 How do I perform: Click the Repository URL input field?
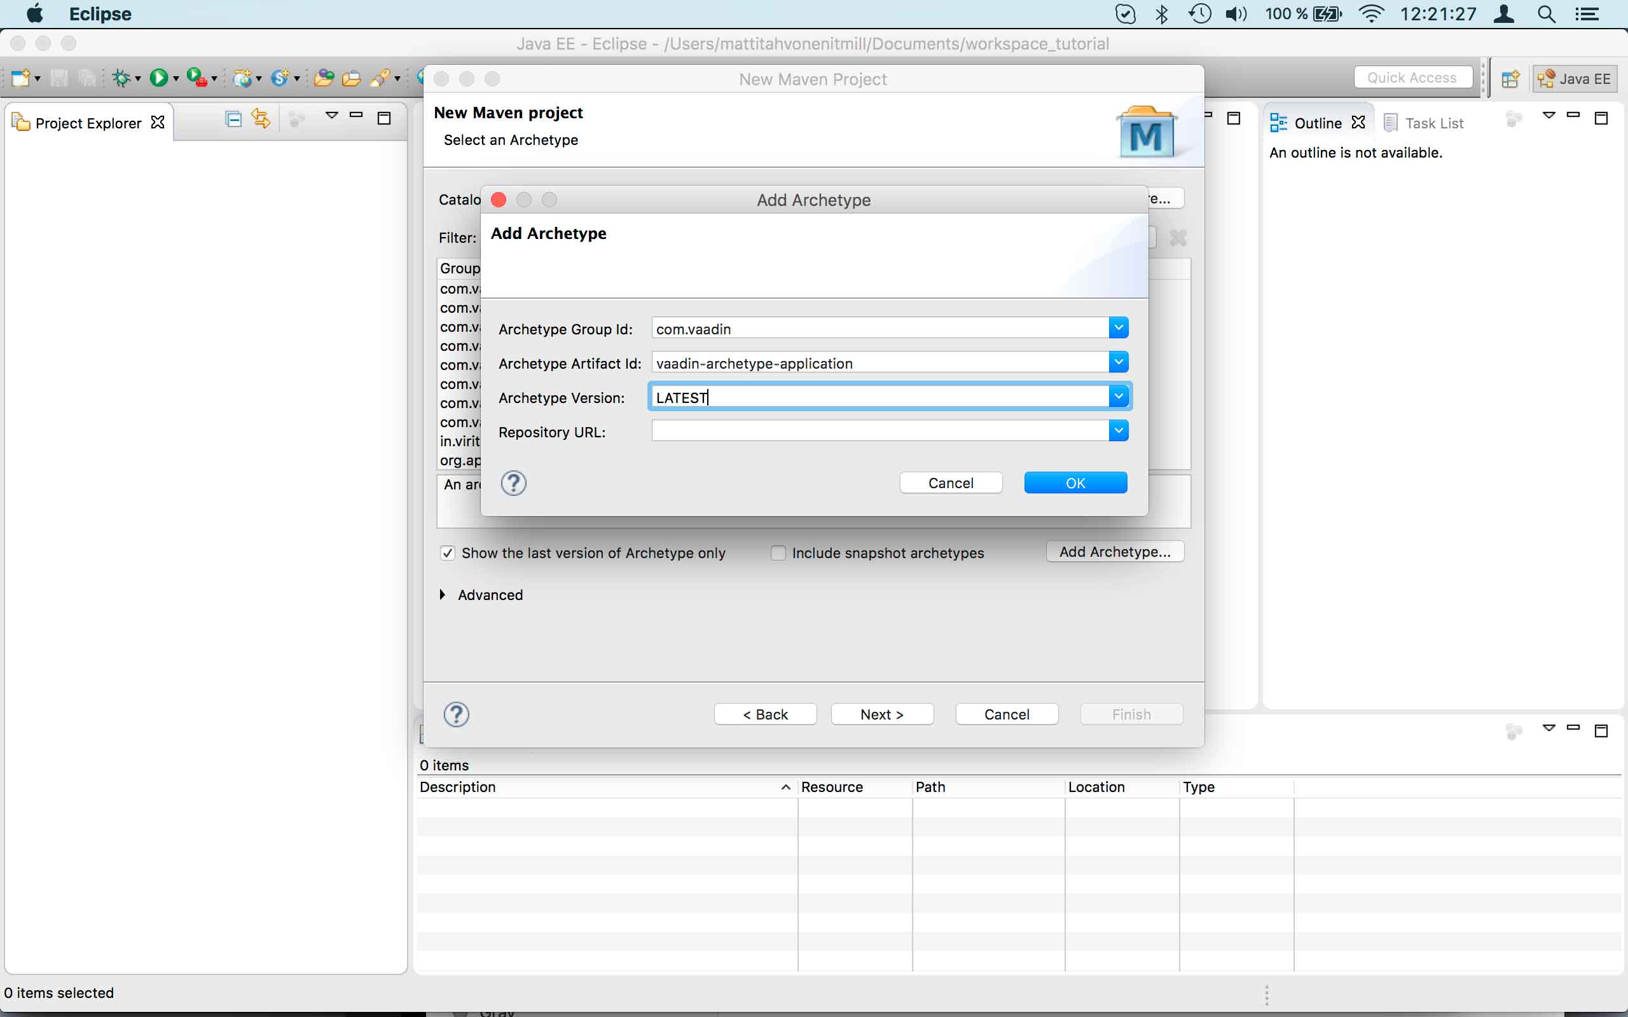coord(880,431)
